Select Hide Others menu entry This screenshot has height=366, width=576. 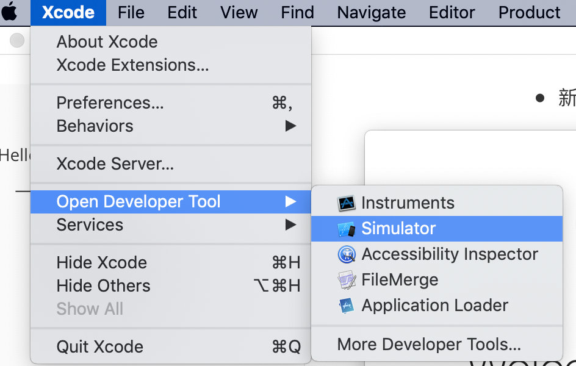coord(103,286)
